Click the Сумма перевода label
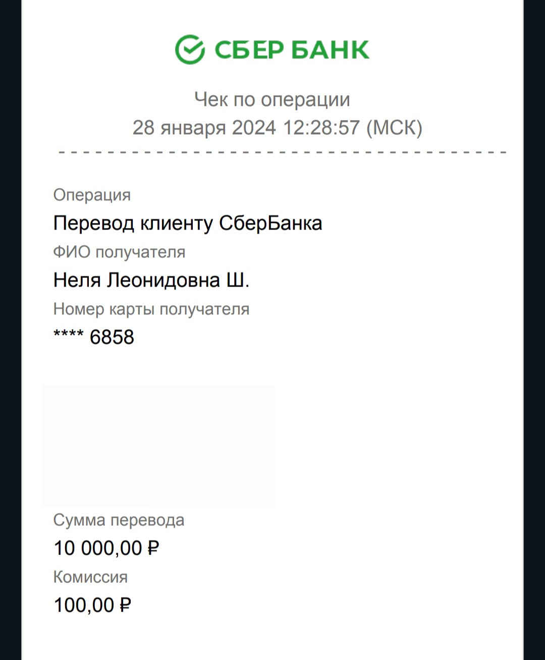Viewport: 545px width, 660px height. pos(119,520)
